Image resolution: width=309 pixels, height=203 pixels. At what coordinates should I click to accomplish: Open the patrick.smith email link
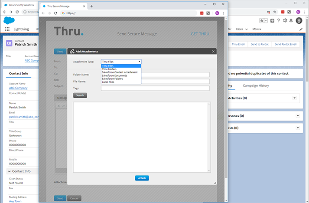[x=24, y=117]
